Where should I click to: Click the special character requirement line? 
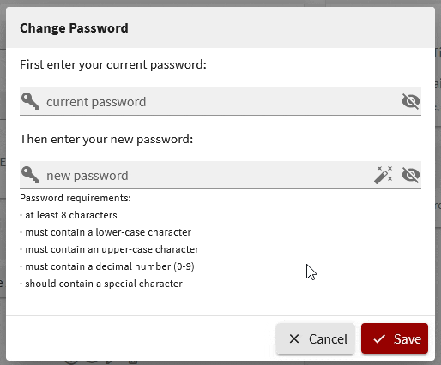pos(101,284)
